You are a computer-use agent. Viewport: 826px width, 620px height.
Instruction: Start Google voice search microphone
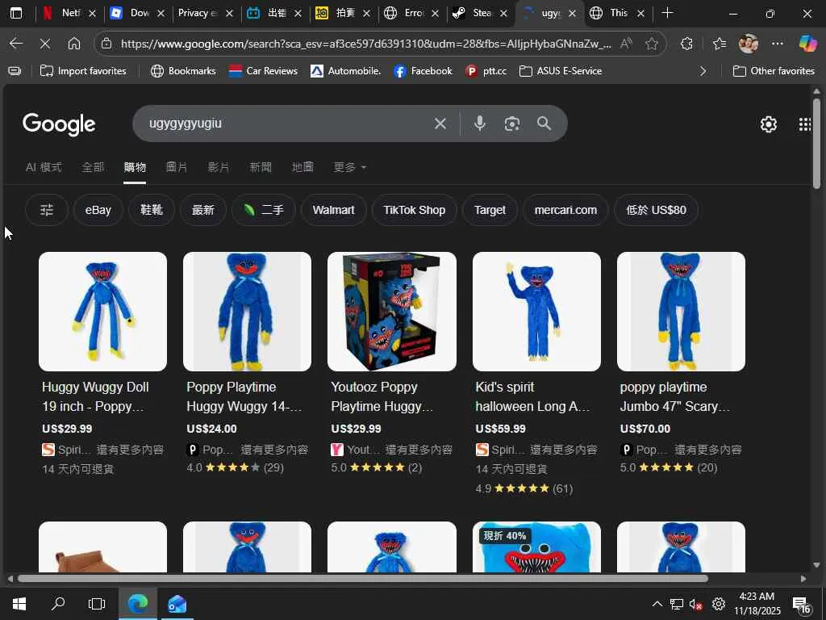[x=479, y=124]
